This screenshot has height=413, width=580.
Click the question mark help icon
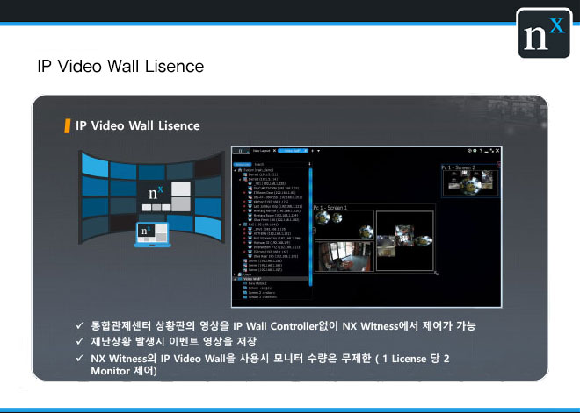tap(481, 151)
